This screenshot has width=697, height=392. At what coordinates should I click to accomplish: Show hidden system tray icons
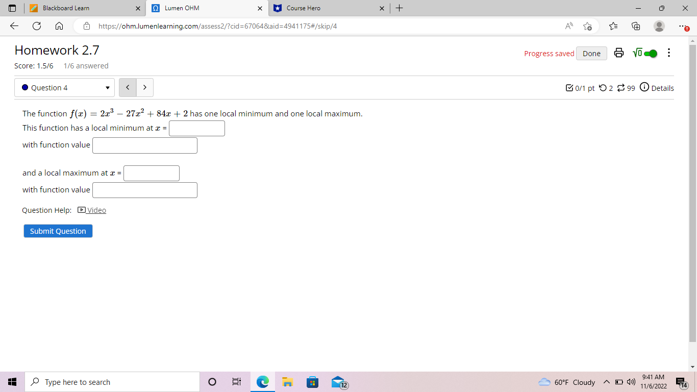(x=606, y=382)
